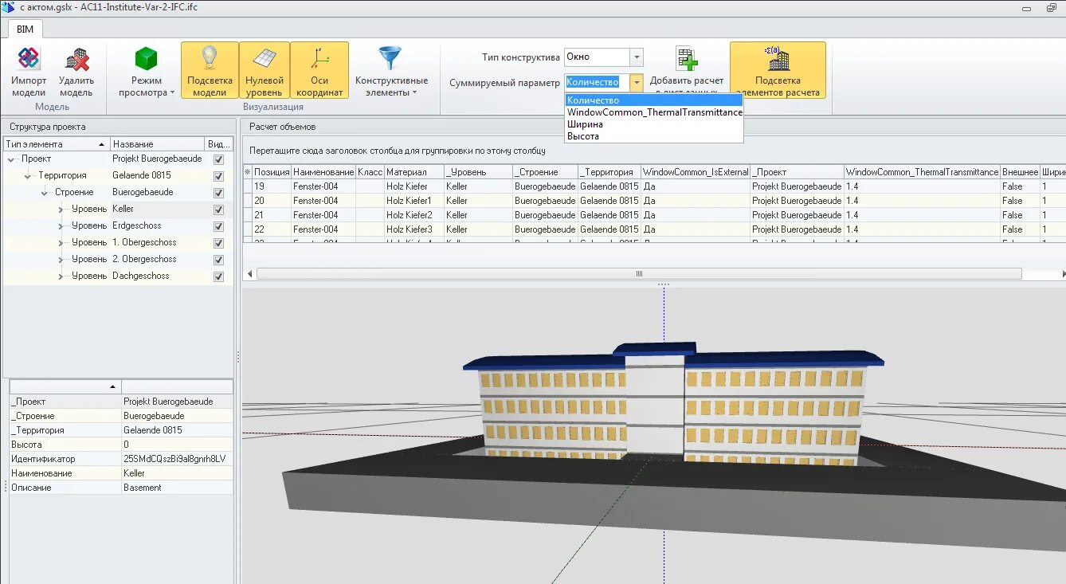The height and width of the screenshot is (584, 1066).
Task: Click WindowCommon_IsExternal column header
Action: tap(695, 172)
